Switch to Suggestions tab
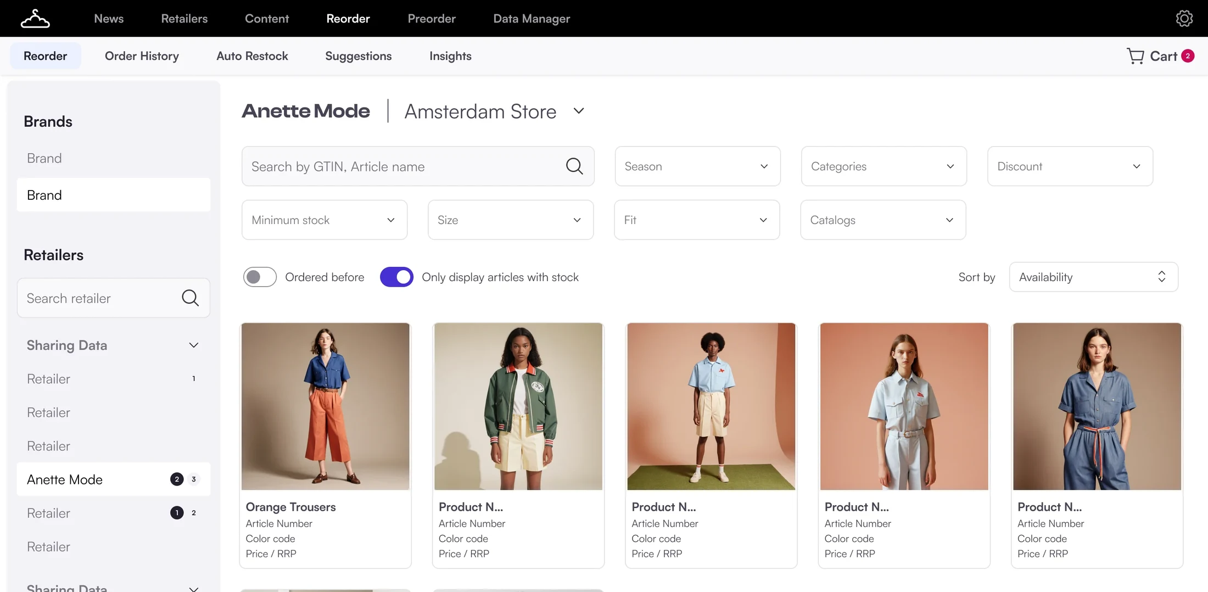Screen dimensions: 1208x592 pyautogui.click(x=358, y=56)
